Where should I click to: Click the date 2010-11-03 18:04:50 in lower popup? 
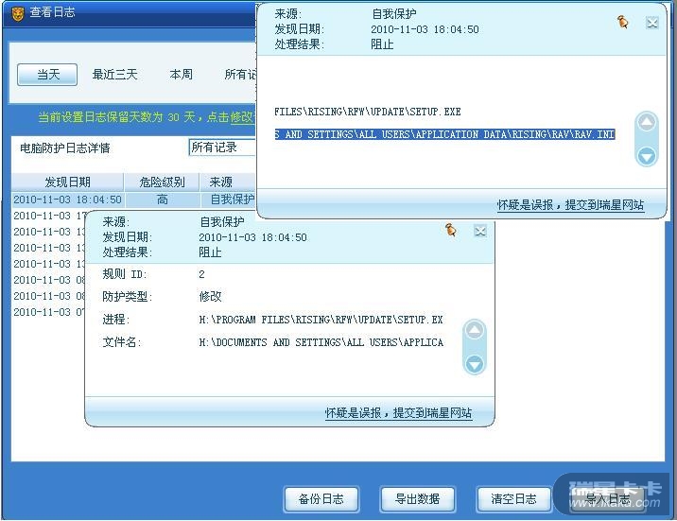tap(252, 237)
